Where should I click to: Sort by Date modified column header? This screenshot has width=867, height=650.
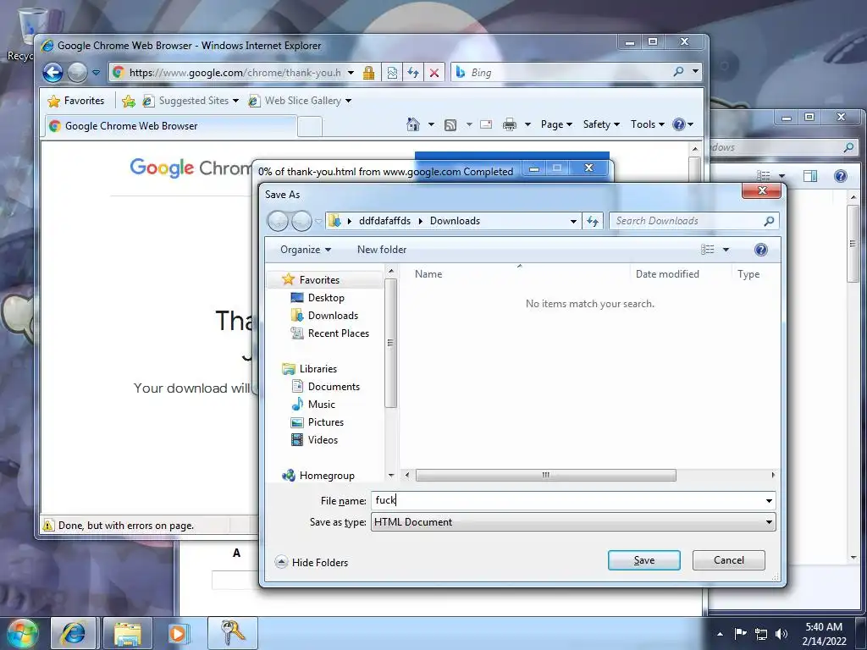(x=667, y=274)
